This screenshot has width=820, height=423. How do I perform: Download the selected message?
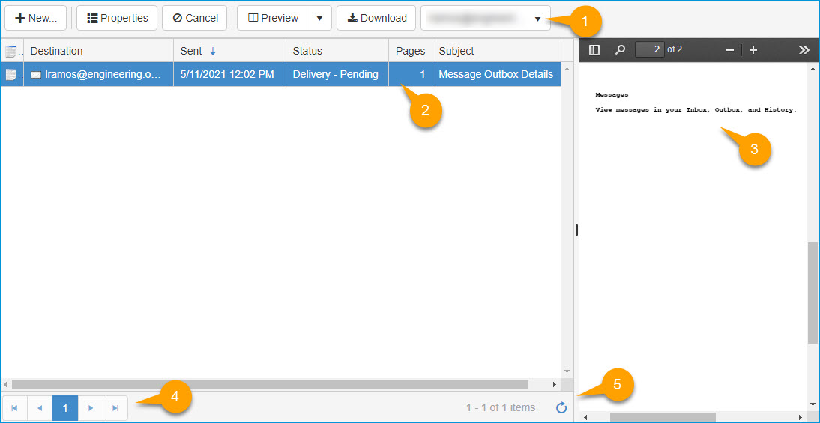tap(376, 18)
